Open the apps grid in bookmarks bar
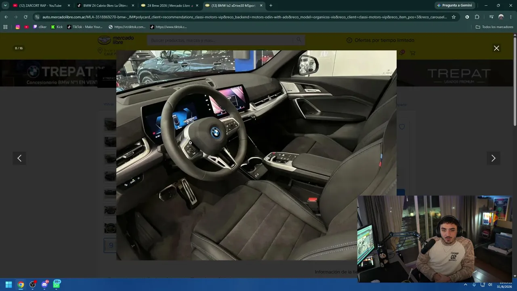 5,27
